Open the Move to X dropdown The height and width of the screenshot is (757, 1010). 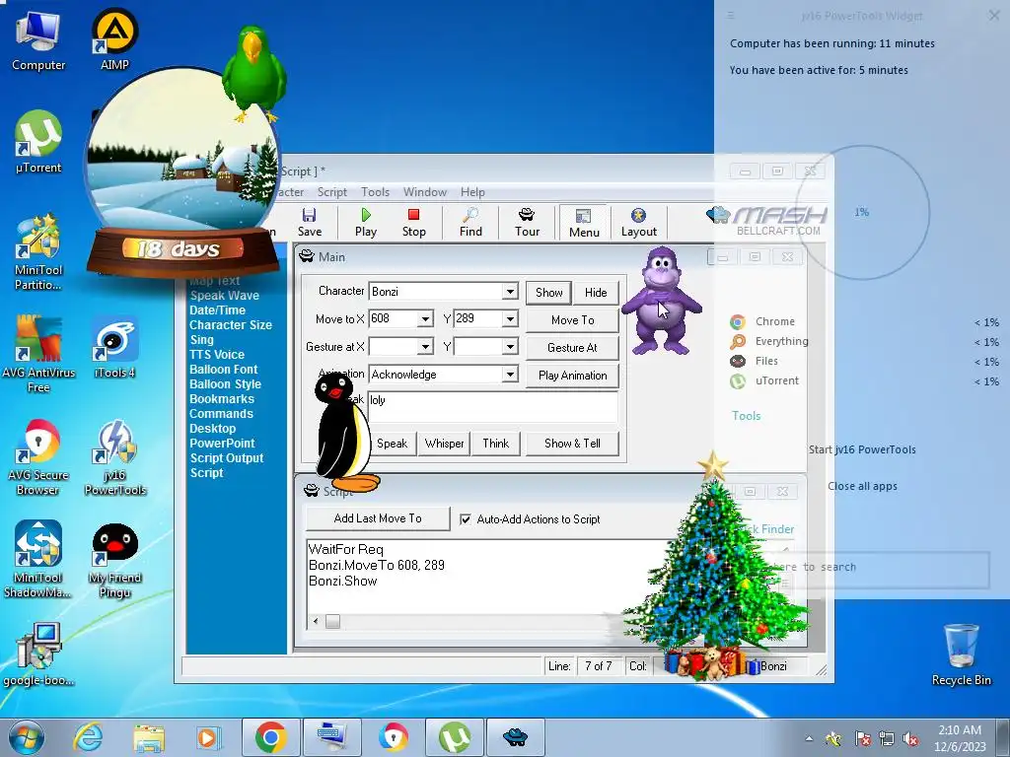point(425,319)
